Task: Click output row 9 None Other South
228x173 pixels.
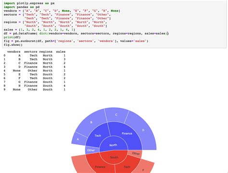Action: [35, 90]
